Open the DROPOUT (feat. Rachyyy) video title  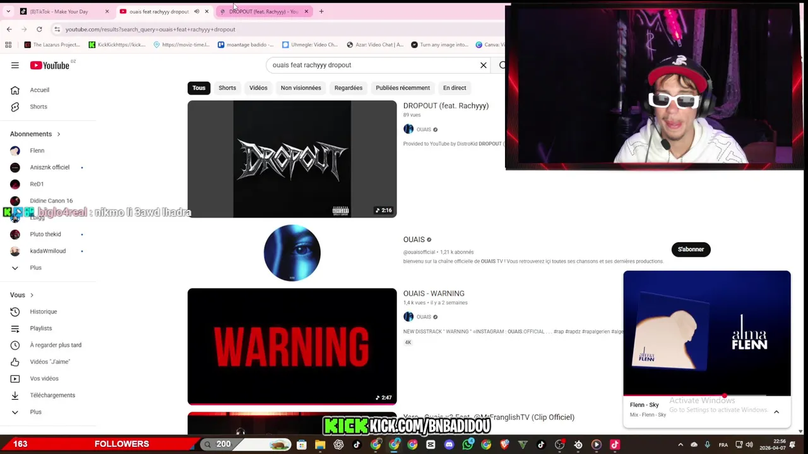coord(446,106)
